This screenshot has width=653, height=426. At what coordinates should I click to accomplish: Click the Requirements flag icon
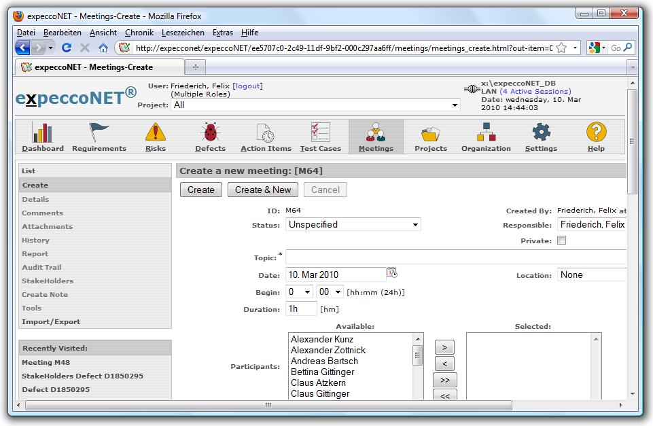[x=99, y=132]
